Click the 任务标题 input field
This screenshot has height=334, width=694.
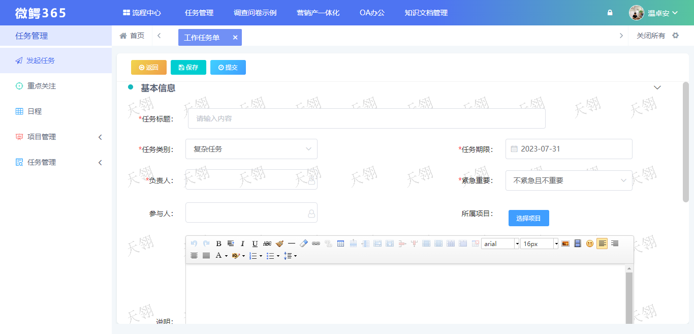366,118
